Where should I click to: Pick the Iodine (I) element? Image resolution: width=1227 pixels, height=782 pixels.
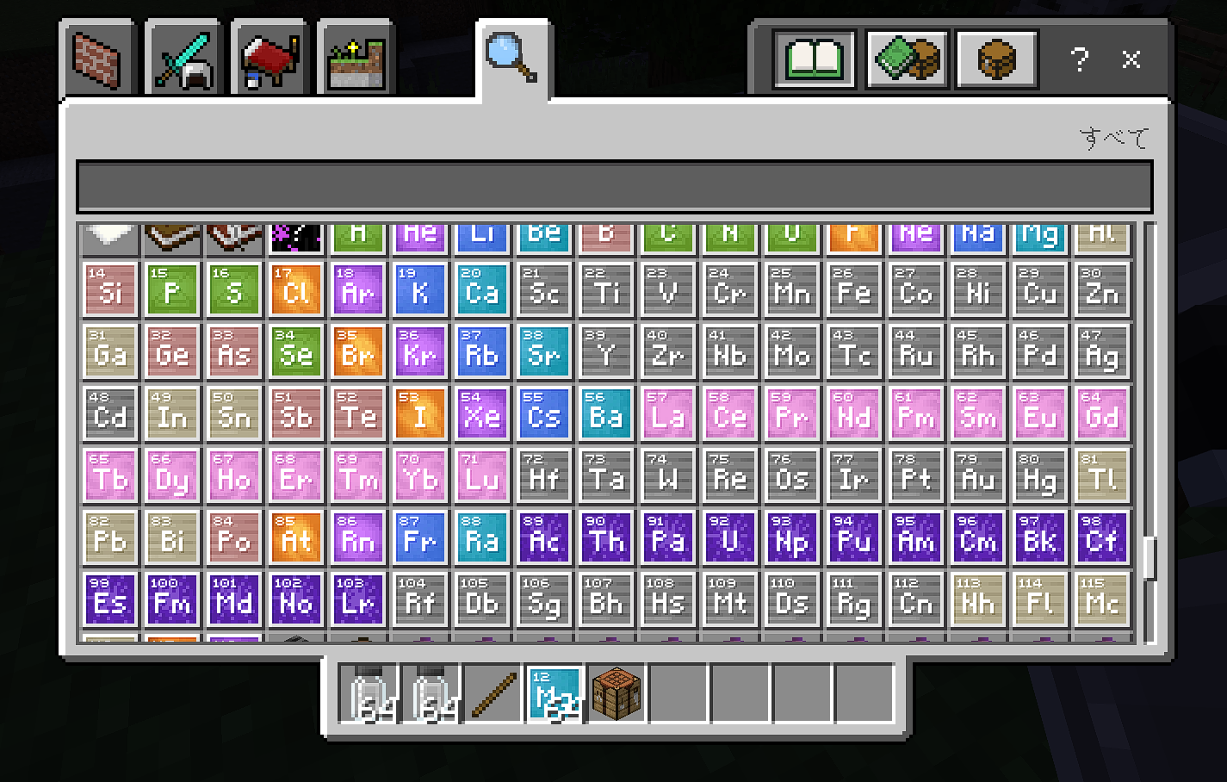[420, 413]
